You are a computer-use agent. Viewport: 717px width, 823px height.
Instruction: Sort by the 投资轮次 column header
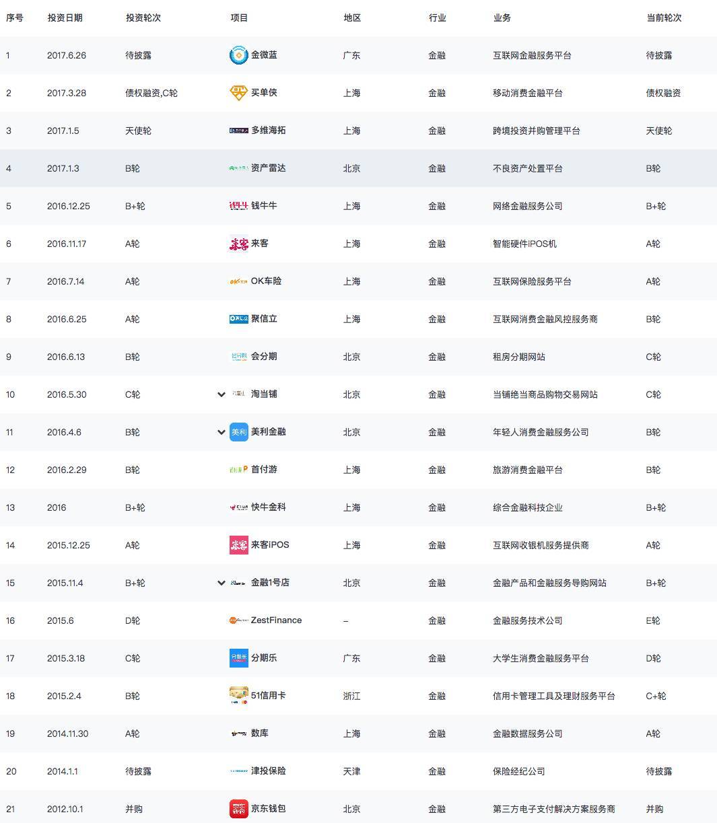pos(143,17)
